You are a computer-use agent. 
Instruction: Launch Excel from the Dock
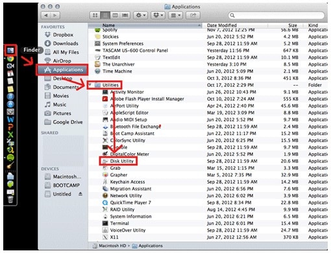pos(10,134)
